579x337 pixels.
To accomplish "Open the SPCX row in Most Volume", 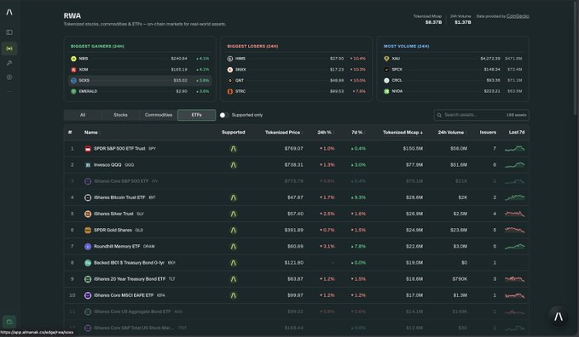I will pos(453,69).
